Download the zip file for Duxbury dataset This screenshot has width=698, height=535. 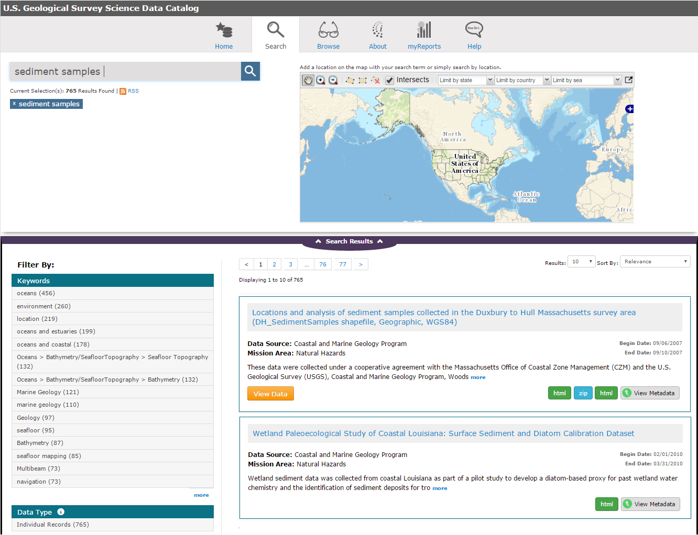583,393
